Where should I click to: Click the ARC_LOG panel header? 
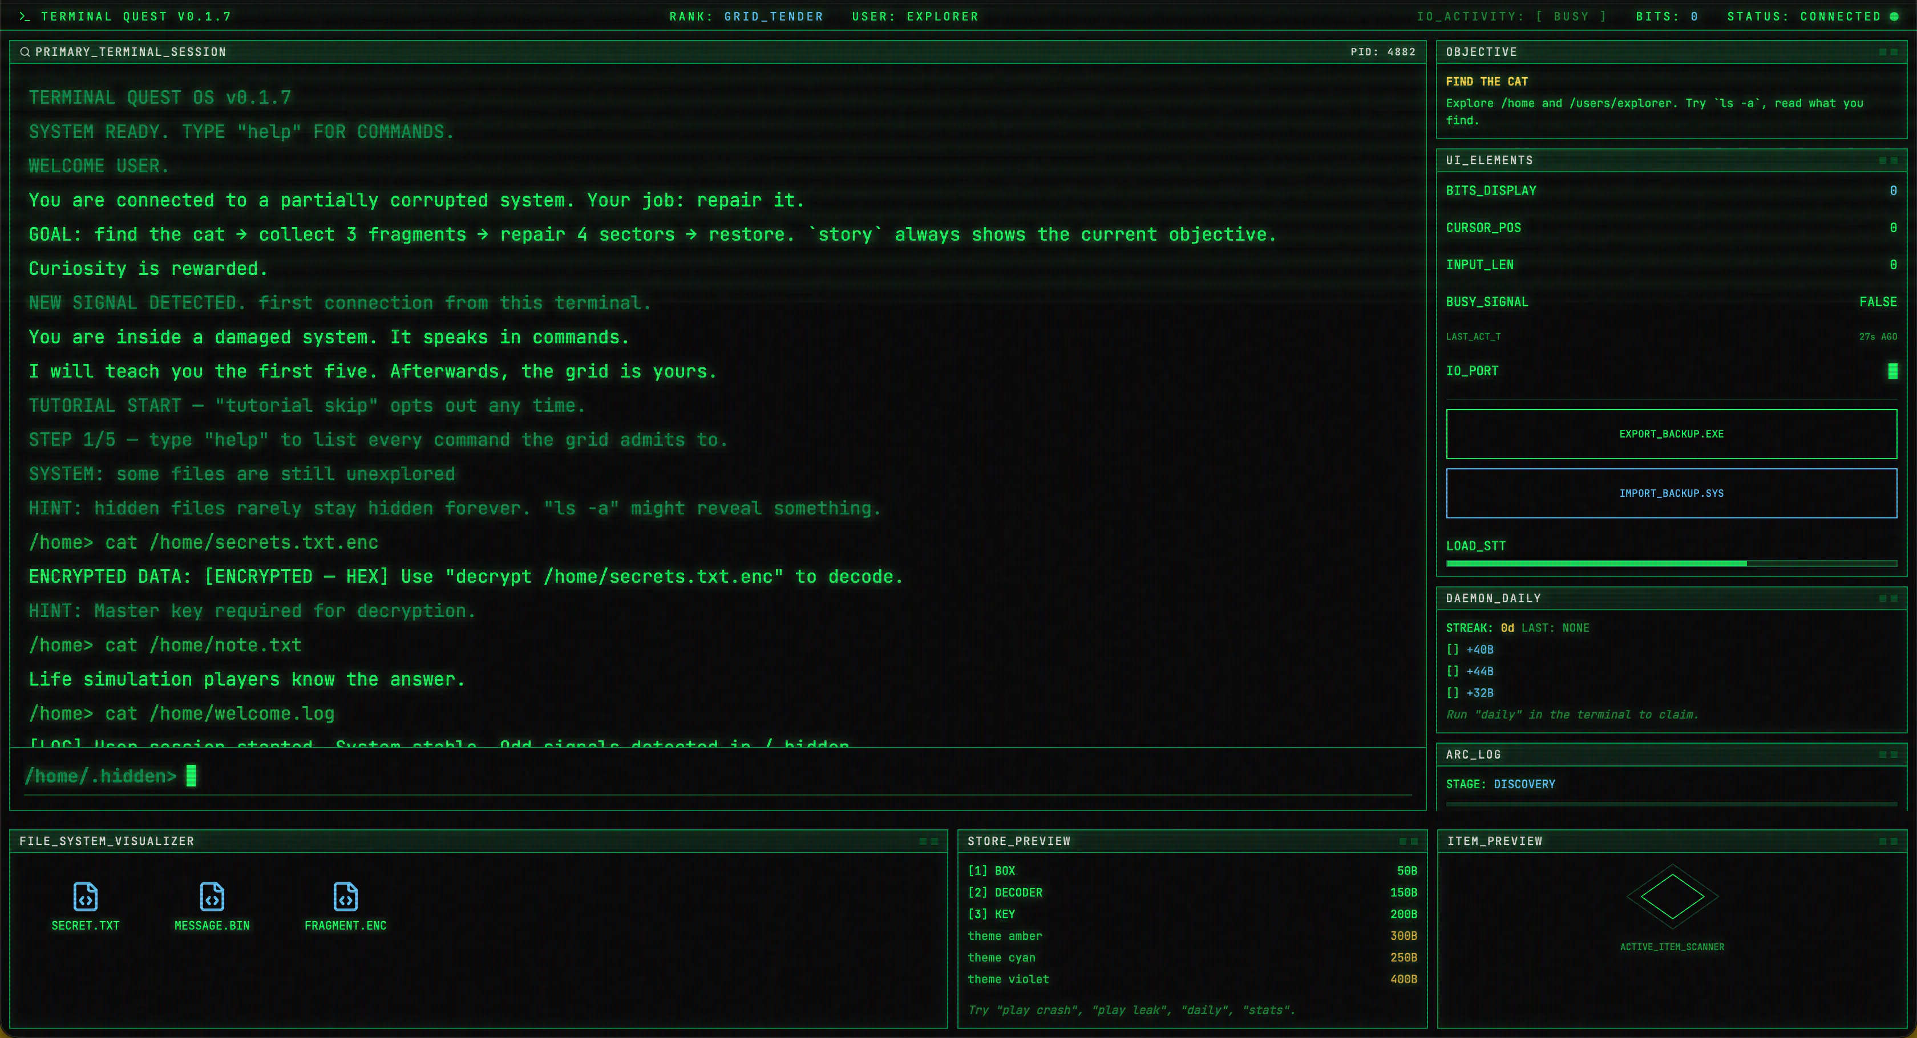tap(1672, 755)
